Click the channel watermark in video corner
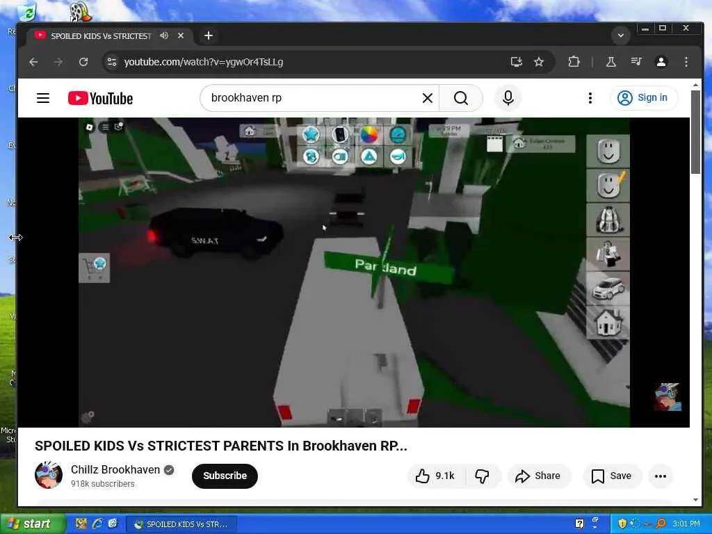712x534 pixels. [x=667, y=397]
